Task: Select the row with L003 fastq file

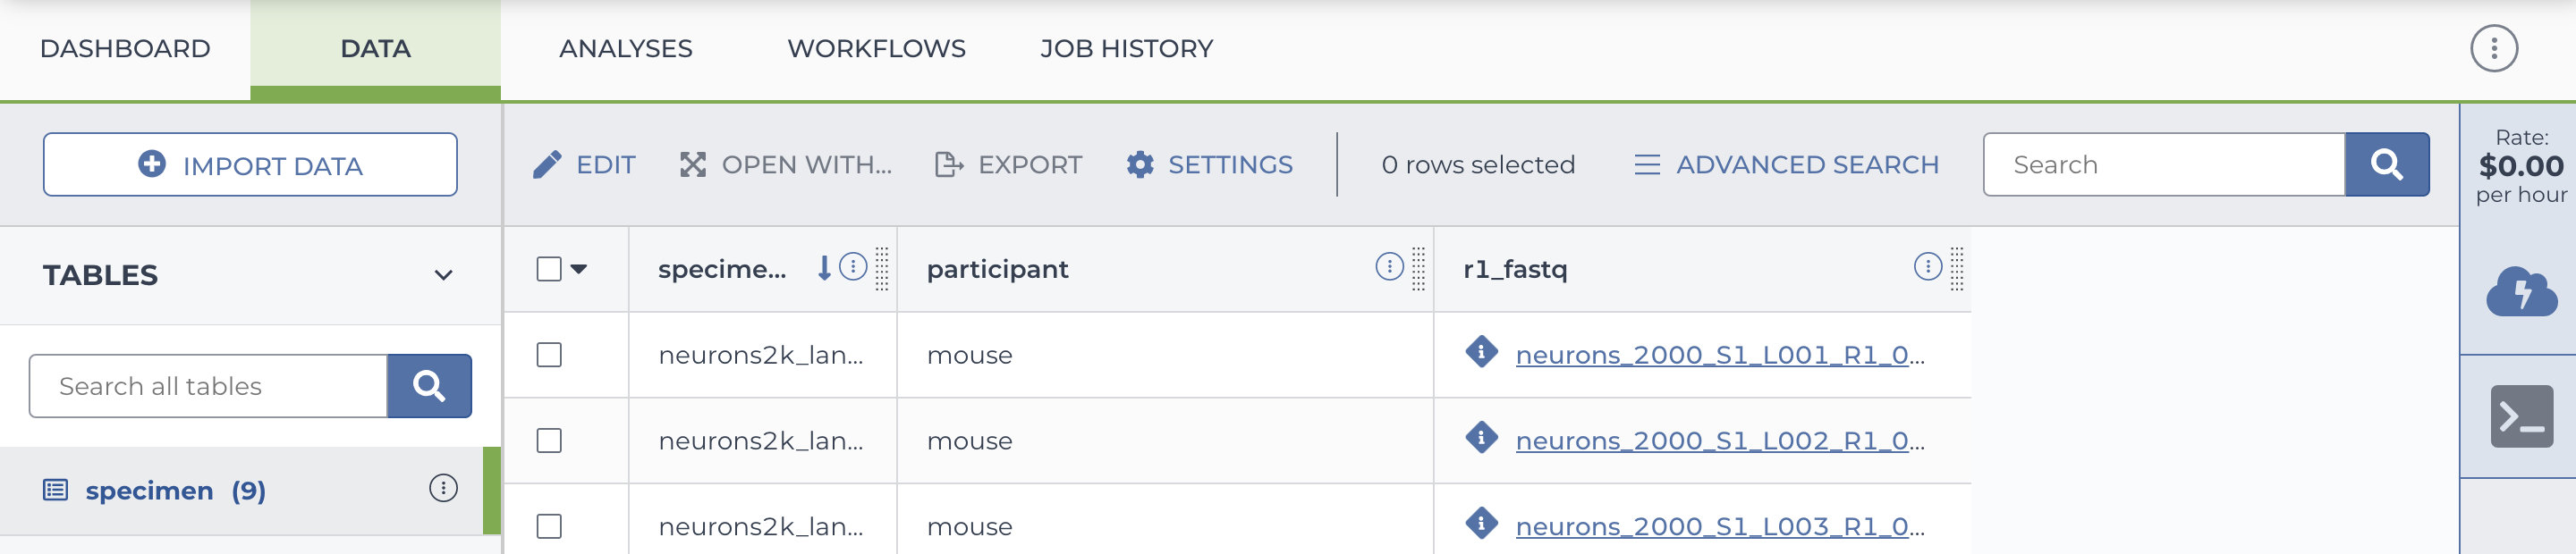Action: pos(549,527)
